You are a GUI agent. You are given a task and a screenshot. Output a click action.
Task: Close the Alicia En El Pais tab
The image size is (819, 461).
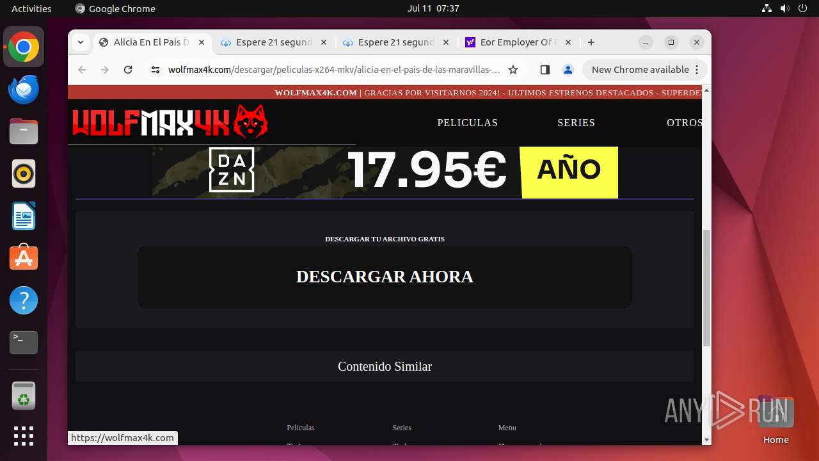click(x=202, y=42)
